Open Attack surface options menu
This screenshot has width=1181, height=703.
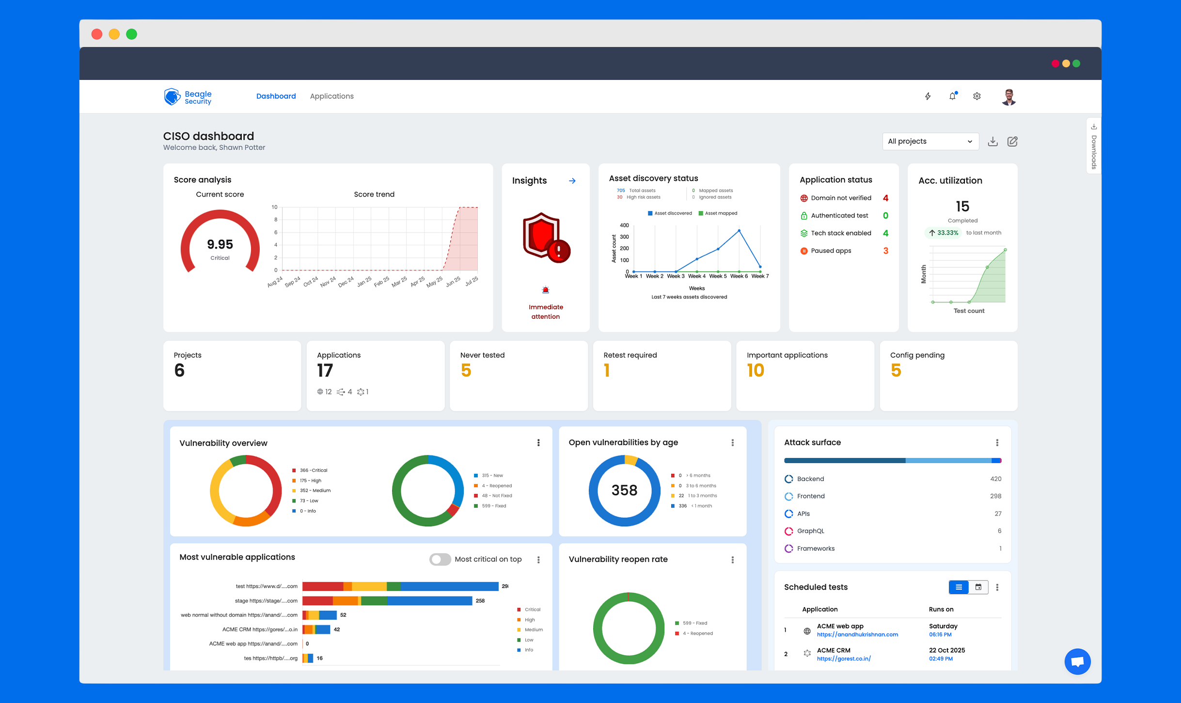point(997,442)
